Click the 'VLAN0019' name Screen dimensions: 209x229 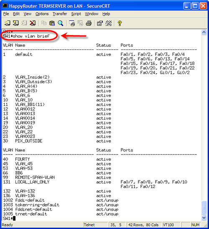click(x=25, y=123)
